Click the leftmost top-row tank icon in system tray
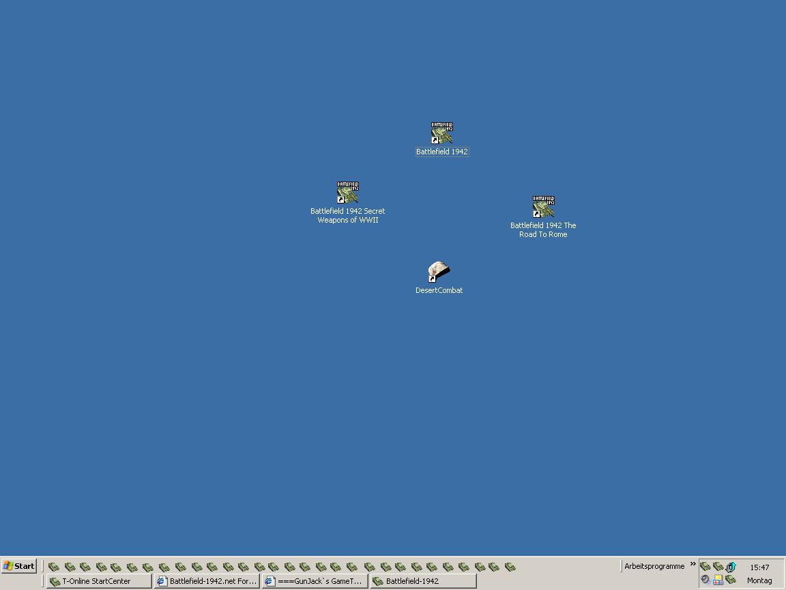 pos(705,567)
